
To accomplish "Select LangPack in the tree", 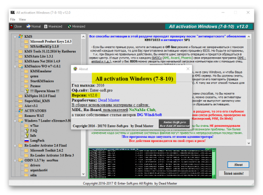I will [37, 140].
